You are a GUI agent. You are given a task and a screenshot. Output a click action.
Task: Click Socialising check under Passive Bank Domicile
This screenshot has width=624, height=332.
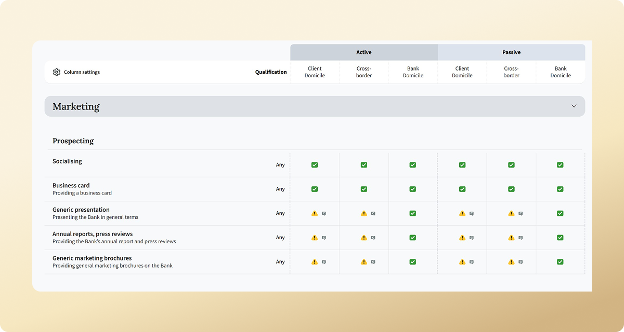[x=560, y=165]
